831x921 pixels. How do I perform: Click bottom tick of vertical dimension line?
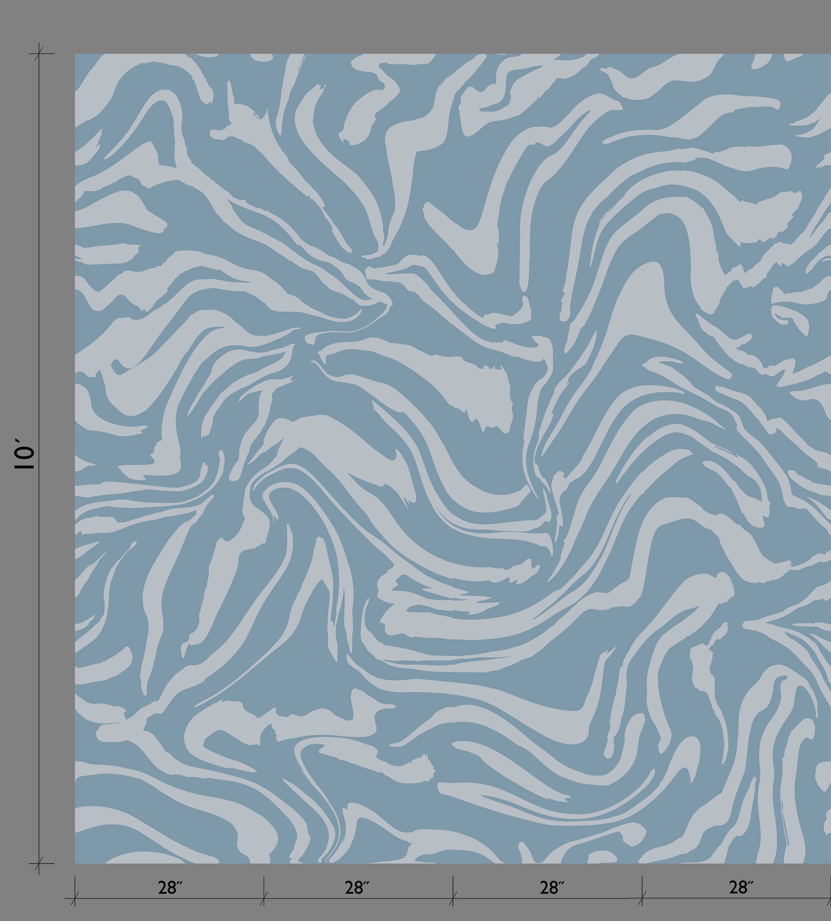(39, 864)
